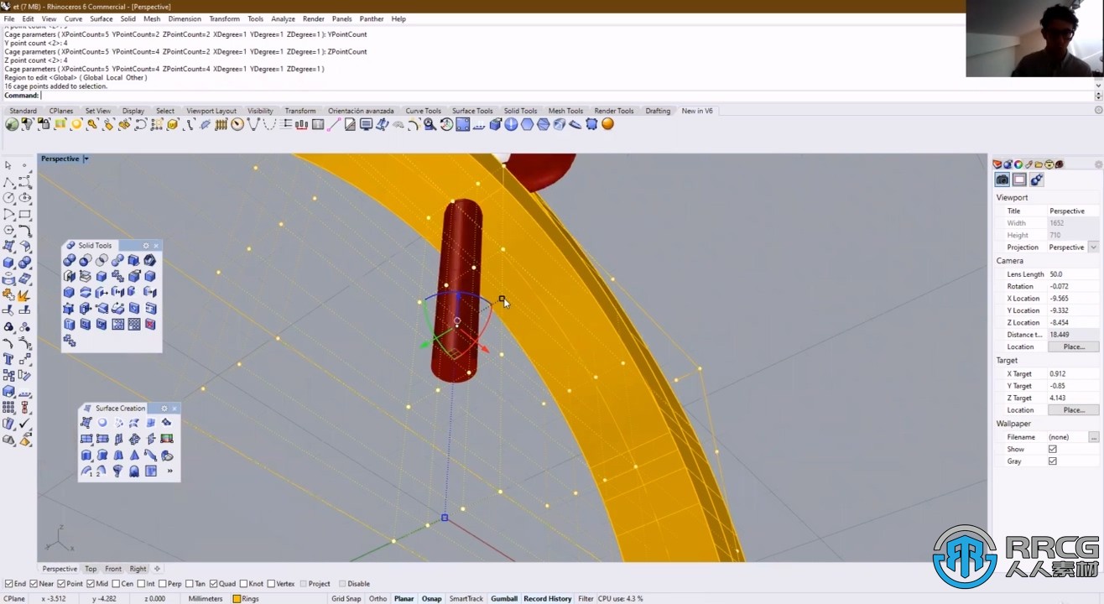Expand more tools arrow in Surface Creation
This screenshot has height=604, width=1104.
(169, 471)
